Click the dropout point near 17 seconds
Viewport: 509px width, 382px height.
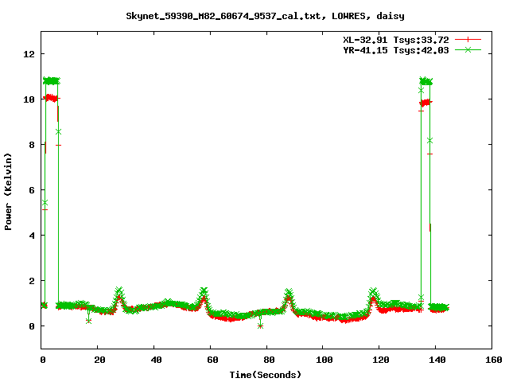point(88,321)
